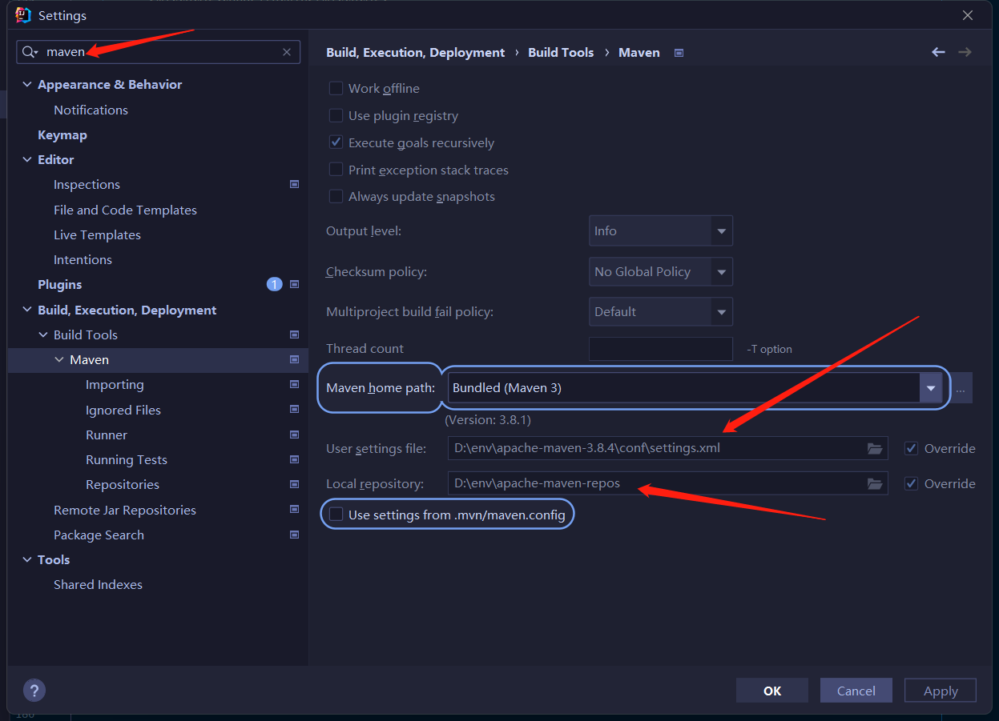Uncheck Override for Local repository

(911, 483)
